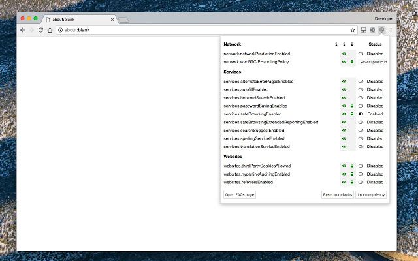
Task: Click the browser reload button
Action: click(x=40, y=30)
